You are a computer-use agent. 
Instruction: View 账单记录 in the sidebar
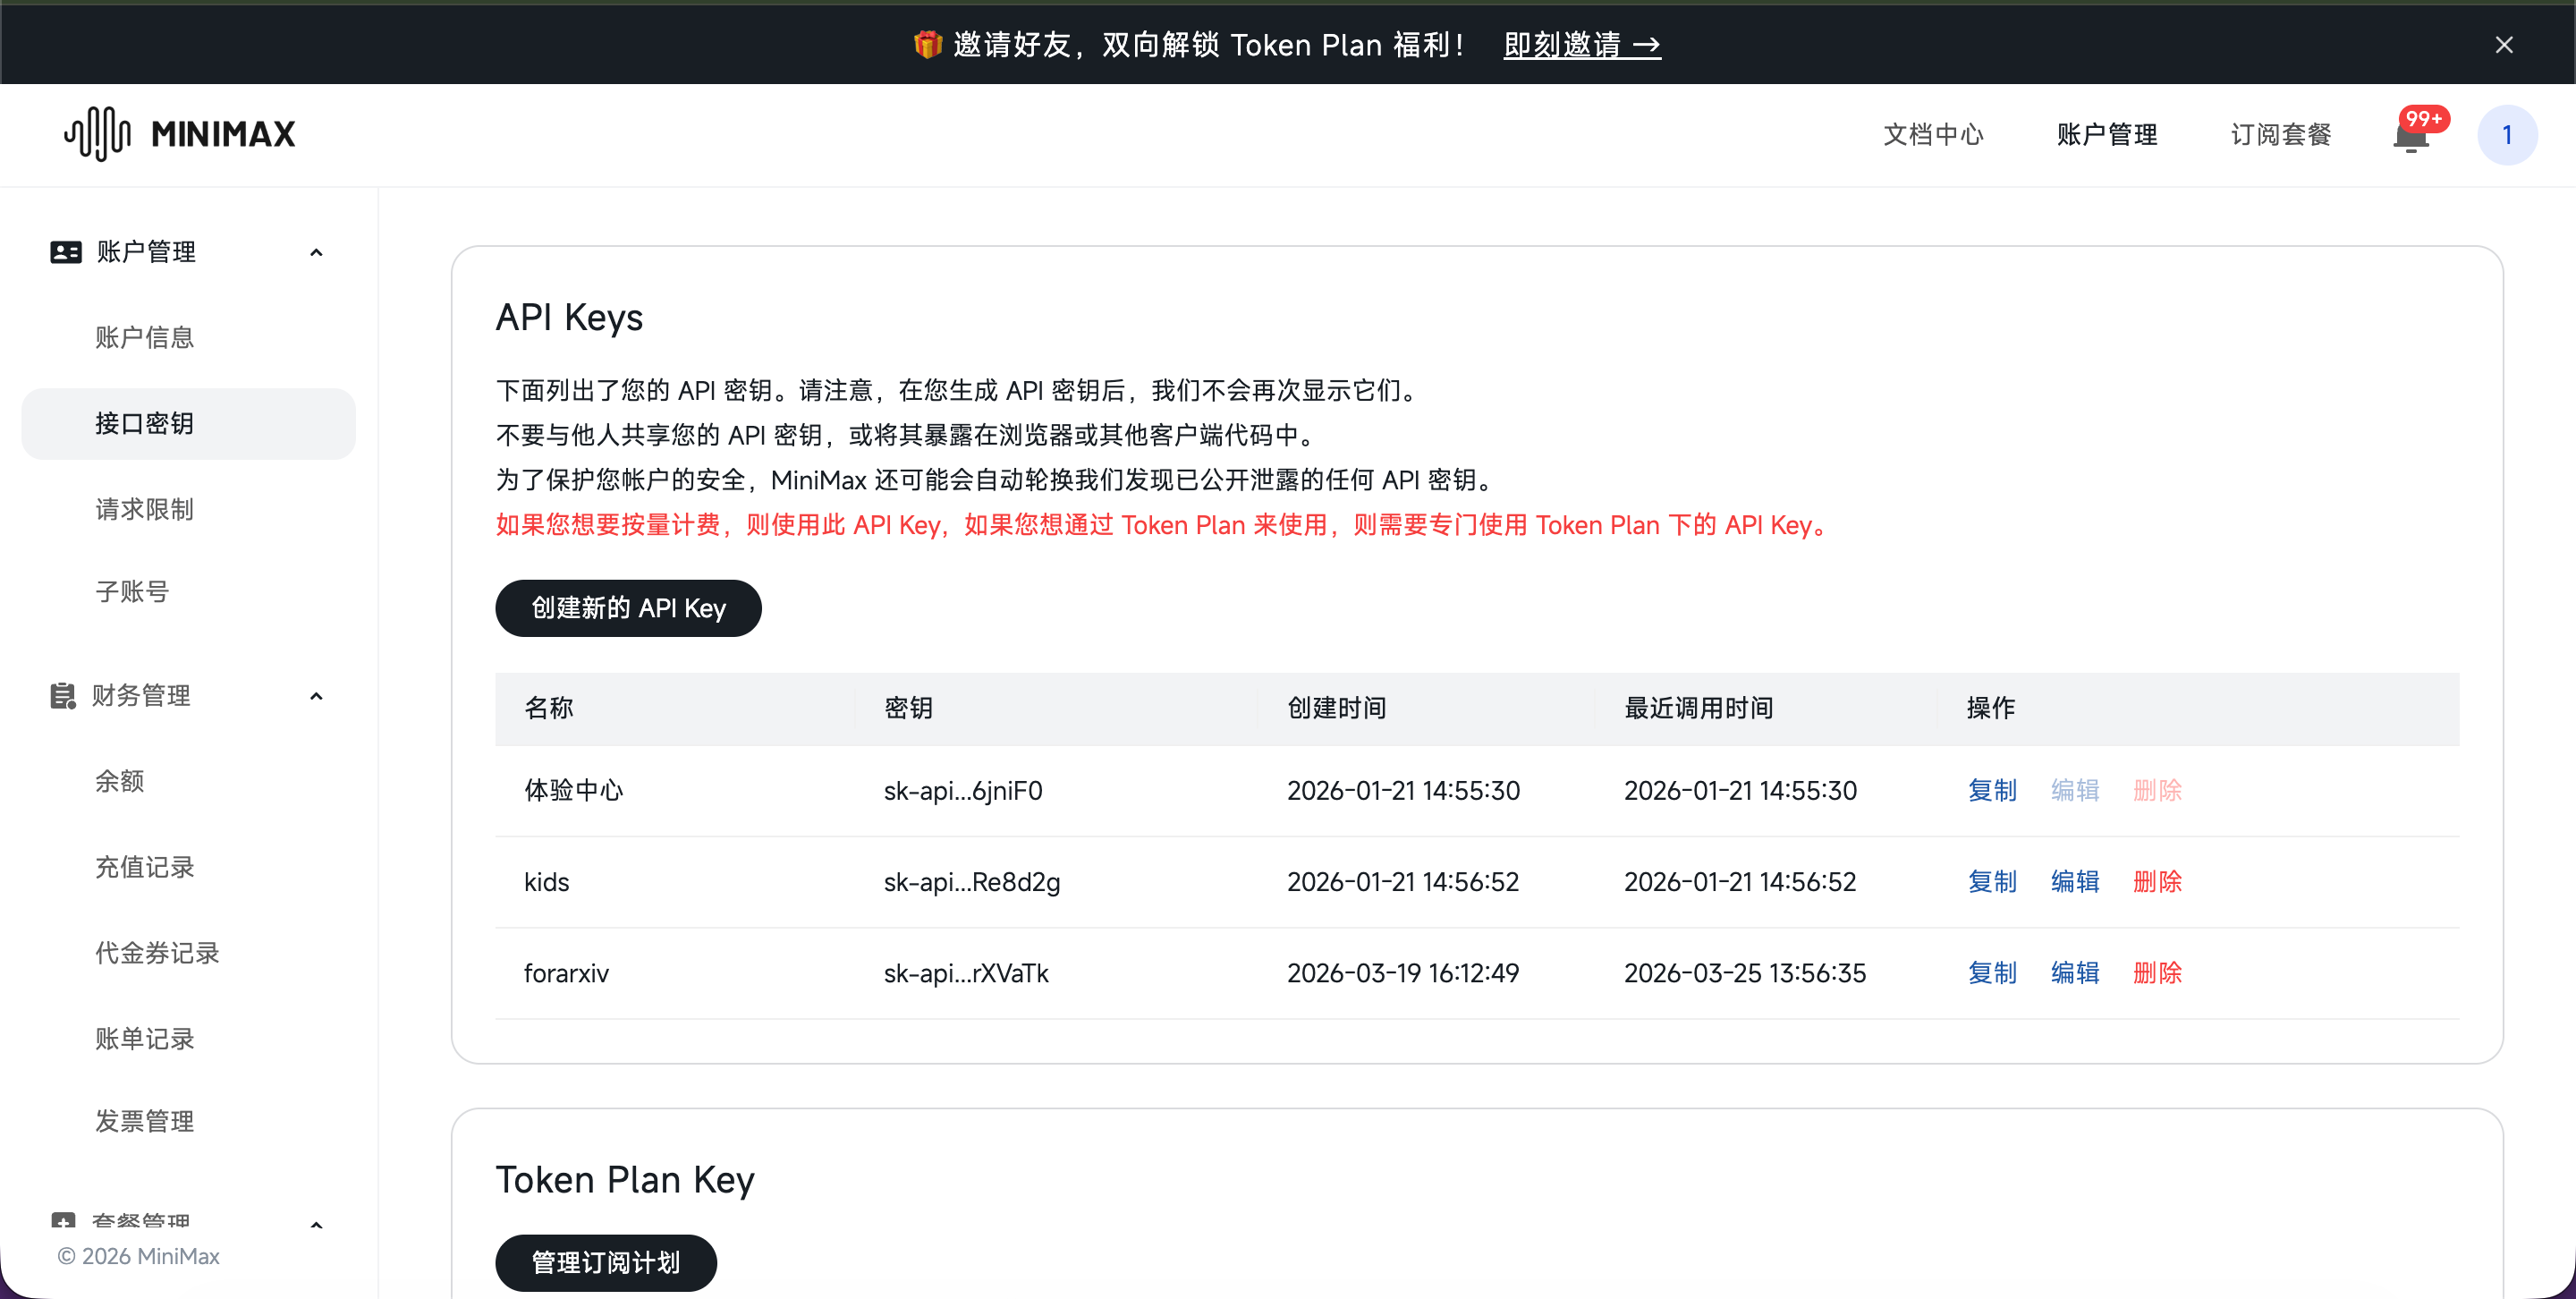pos(145,1039)
